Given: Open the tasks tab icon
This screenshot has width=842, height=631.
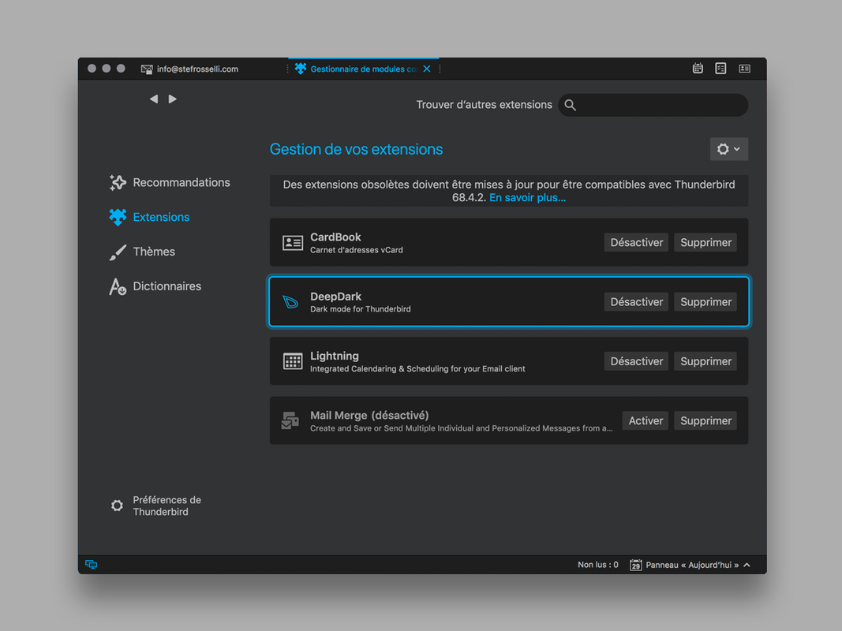Looking at the screenshot, I should 720,68.
